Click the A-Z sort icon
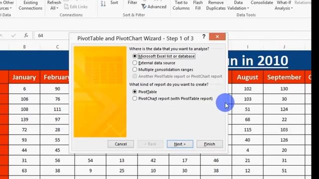Screen dimensions: 319x179 (103, 3)
